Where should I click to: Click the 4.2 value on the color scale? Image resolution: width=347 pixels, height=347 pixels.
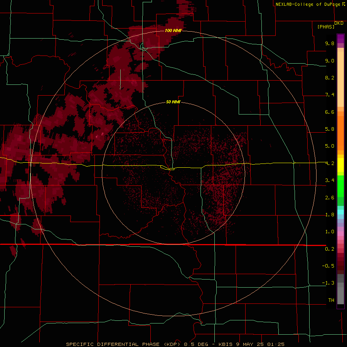pyautogui.click(x=330, y=163)
